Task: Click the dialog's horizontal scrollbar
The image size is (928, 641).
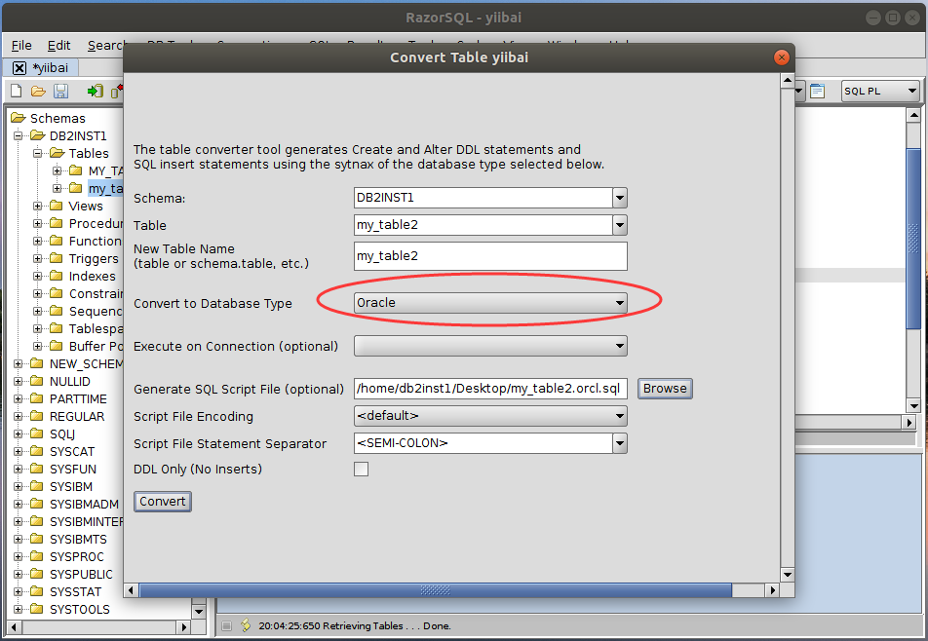Action: [x=436, y=590]
